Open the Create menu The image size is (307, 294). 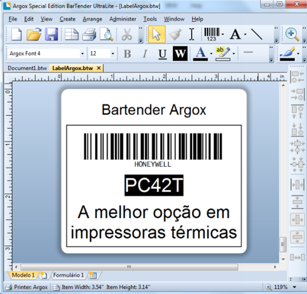tap(67, 19)
